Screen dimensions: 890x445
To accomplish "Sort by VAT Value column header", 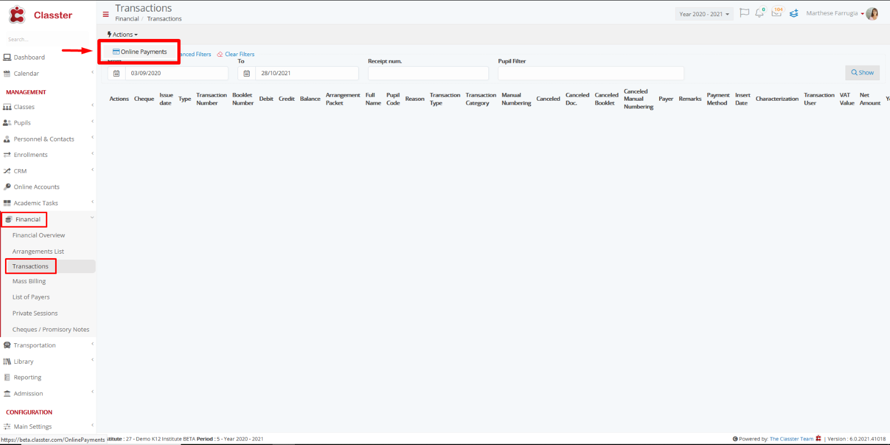I will point(847,99).
